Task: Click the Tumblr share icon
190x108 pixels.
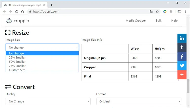Action: point(182,47)
